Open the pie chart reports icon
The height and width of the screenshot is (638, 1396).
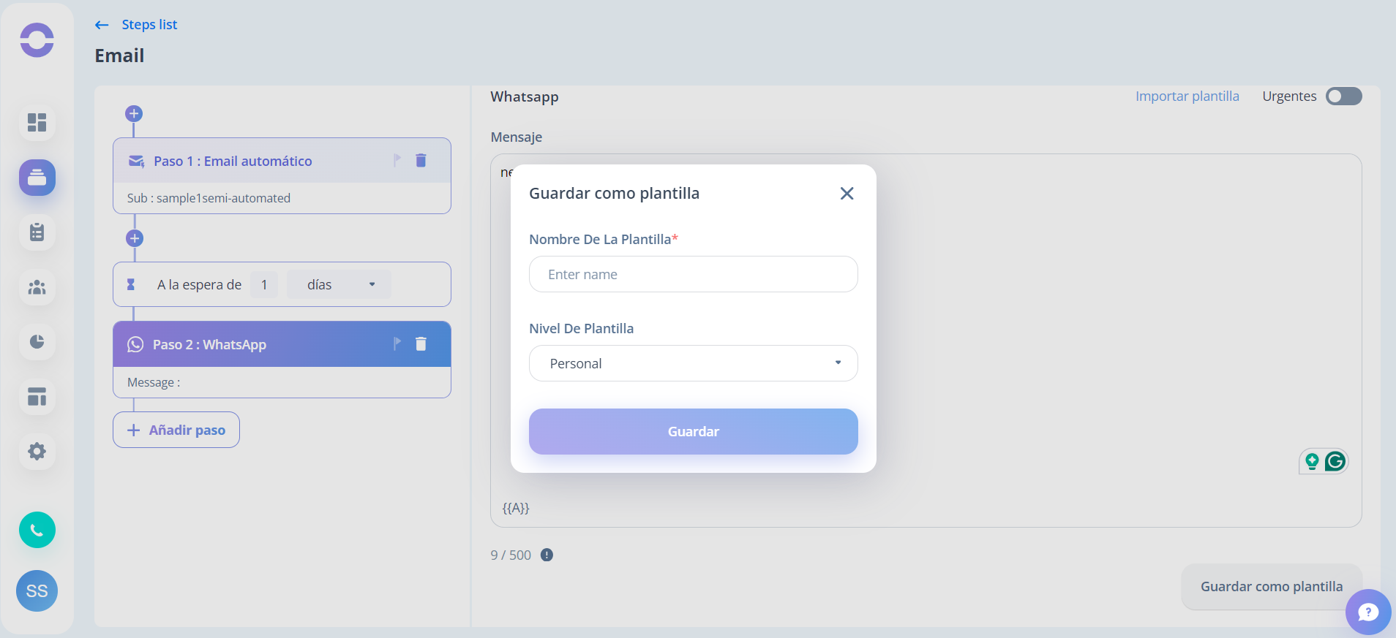tap(37, 342)
